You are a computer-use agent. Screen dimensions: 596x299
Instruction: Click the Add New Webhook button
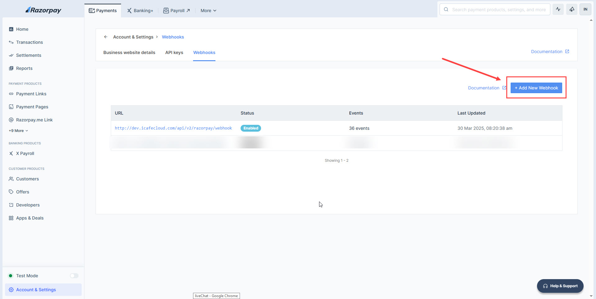(x=536, y=88)
